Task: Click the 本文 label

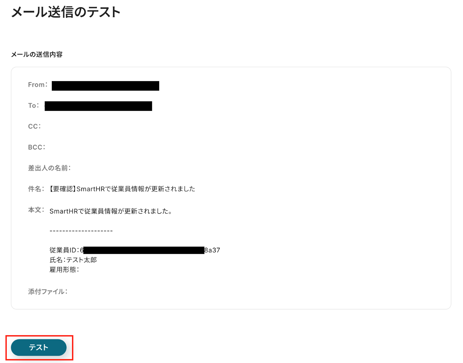Action: click(x=36, y=210)
